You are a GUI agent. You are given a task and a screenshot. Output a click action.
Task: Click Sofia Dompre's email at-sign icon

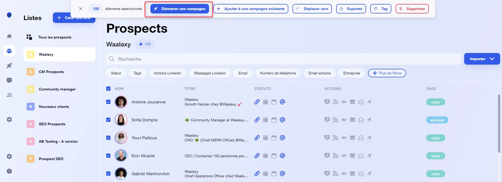(282, 120)
